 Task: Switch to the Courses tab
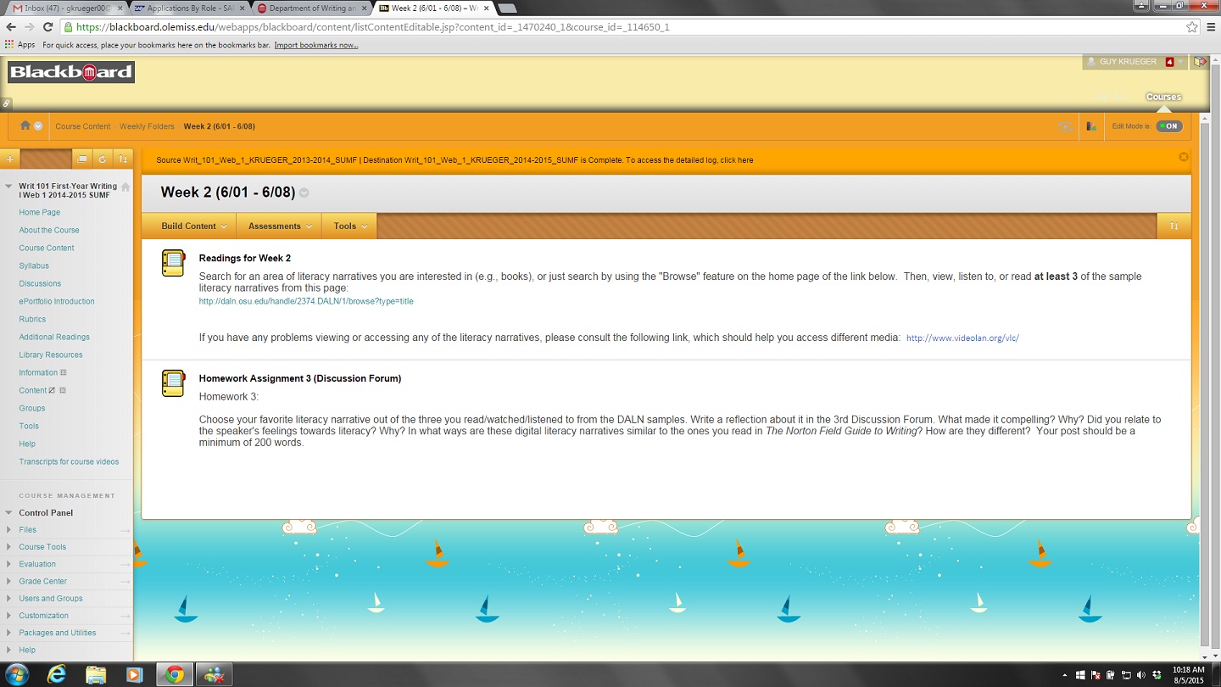point(1163,97)
